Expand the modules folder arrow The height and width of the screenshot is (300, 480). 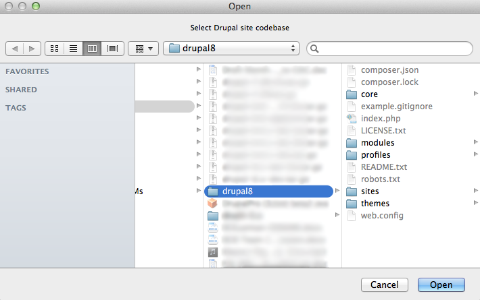click(x=476, y=142)
